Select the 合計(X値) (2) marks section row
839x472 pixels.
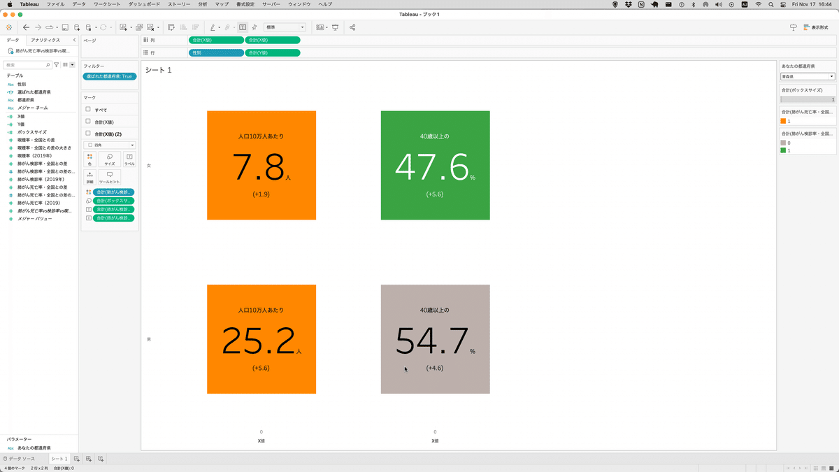click(110, 133)
